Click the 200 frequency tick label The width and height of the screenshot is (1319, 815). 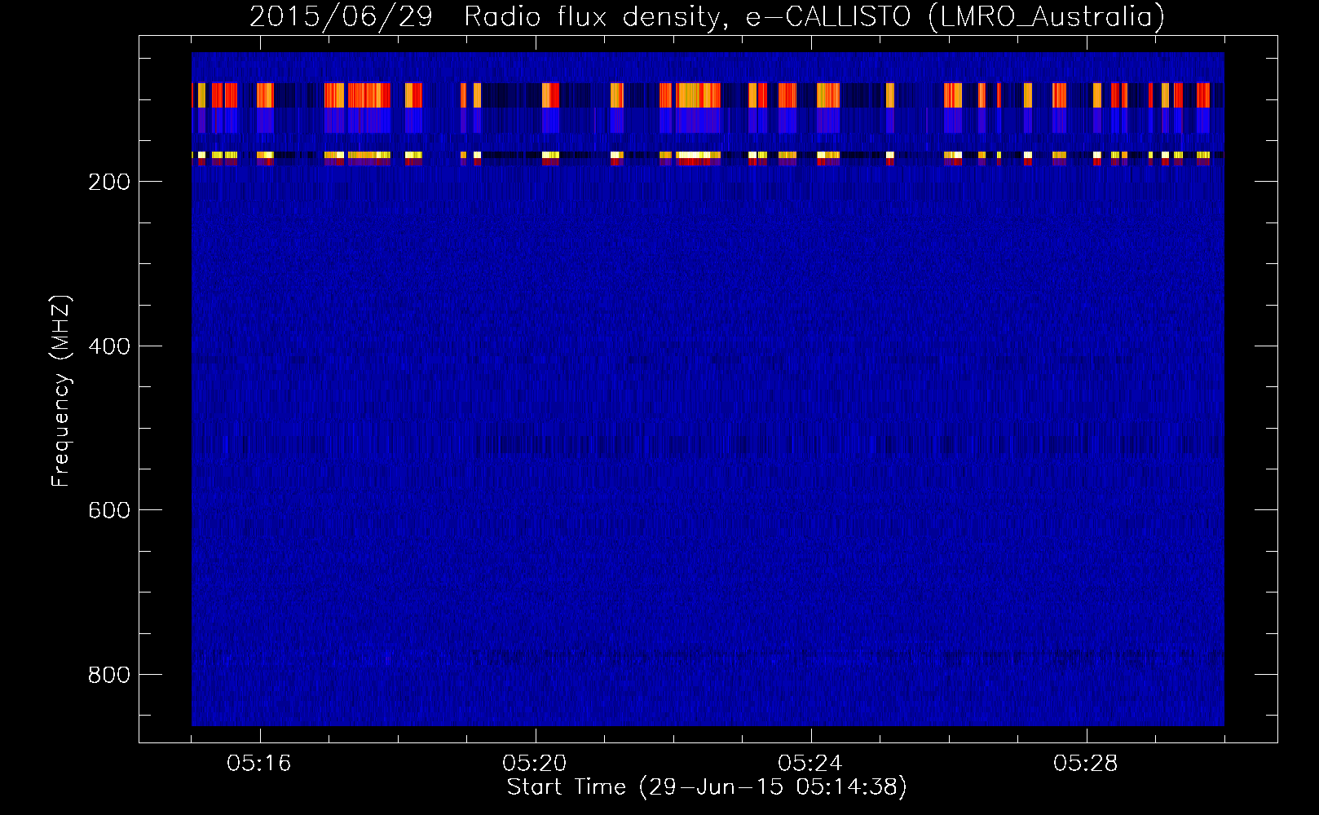(109, 182)
